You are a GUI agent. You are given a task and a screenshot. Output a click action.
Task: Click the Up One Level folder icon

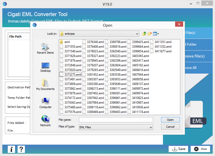[144, 34]
